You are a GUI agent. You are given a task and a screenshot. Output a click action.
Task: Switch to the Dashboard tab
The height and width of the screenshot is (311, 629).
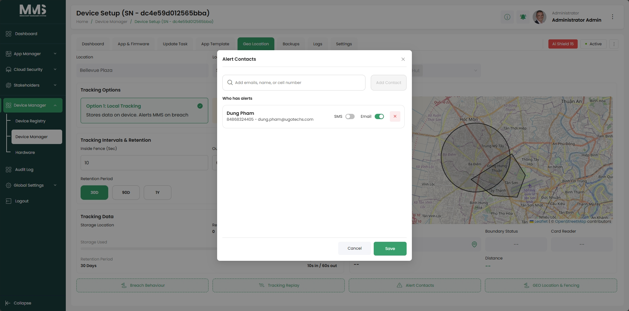click(x=93, y=44)
